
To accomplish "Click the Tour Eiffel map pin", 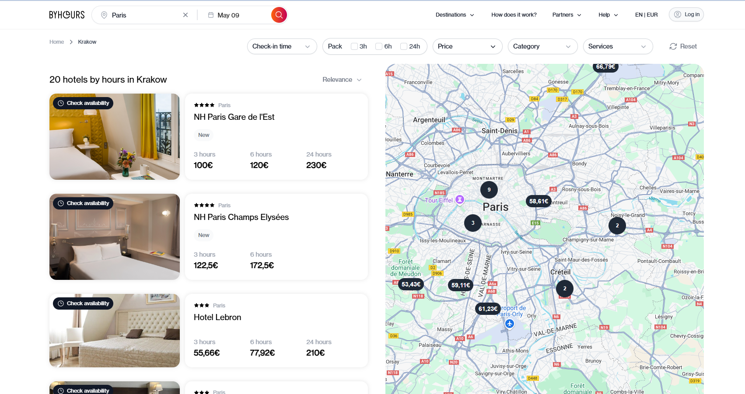I will (459, 200).
